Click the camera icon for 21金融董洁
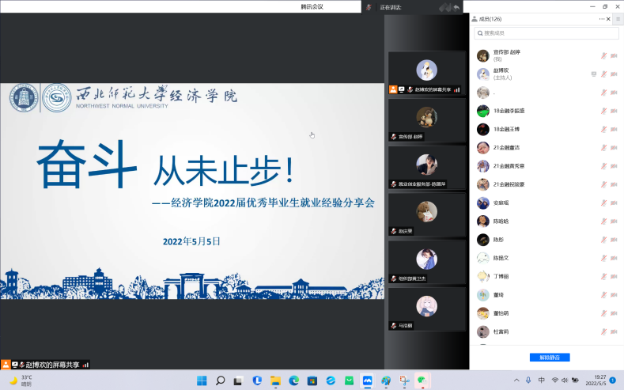 (614, 147)
